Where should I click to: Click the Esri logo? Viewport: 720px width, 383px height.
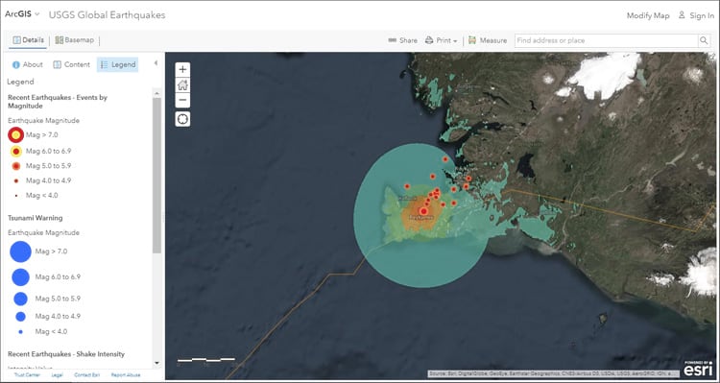coord(699,368)
